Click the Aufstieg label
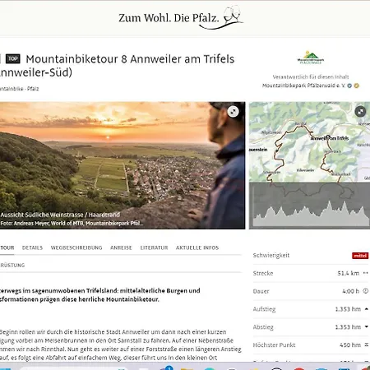 coord(264,309)
